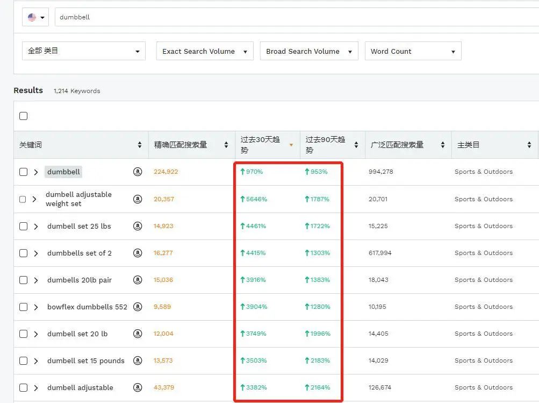Sort the 广泛匹配搜索量 column
The width and height of the screenshot is (539, 403).
point(443,144)
